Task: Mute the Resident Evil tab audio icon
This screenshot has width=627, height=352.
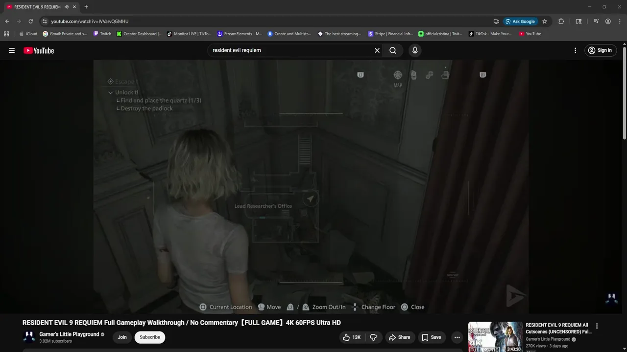Action: (x=66, y=7)
